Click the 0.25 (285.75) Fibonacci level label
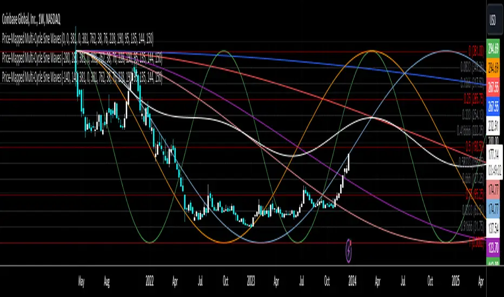This screenshot has width=504, height=297. click(x=474, y=99)
